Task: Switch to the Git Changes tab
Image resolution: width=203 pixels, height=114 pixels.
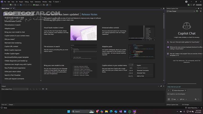Action: pos(185,104)
